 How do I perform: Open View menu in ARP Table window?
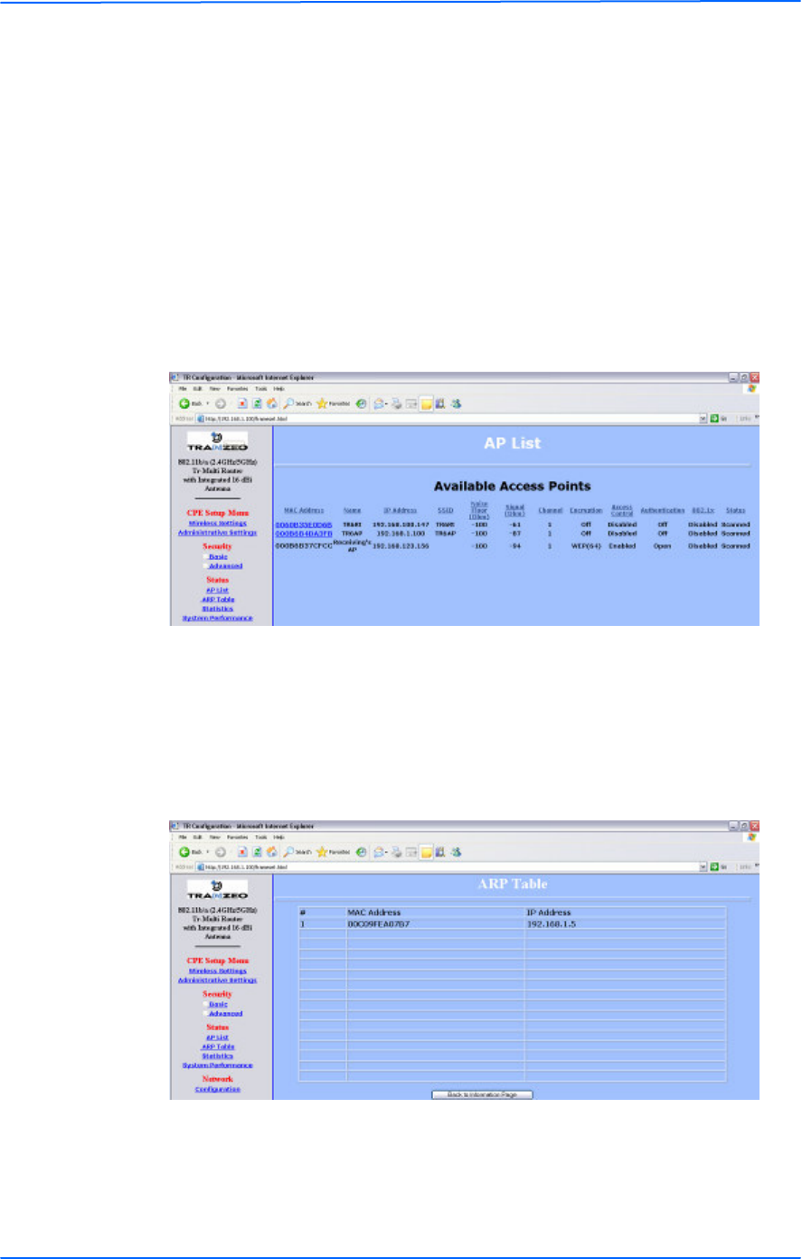[214, 837]
